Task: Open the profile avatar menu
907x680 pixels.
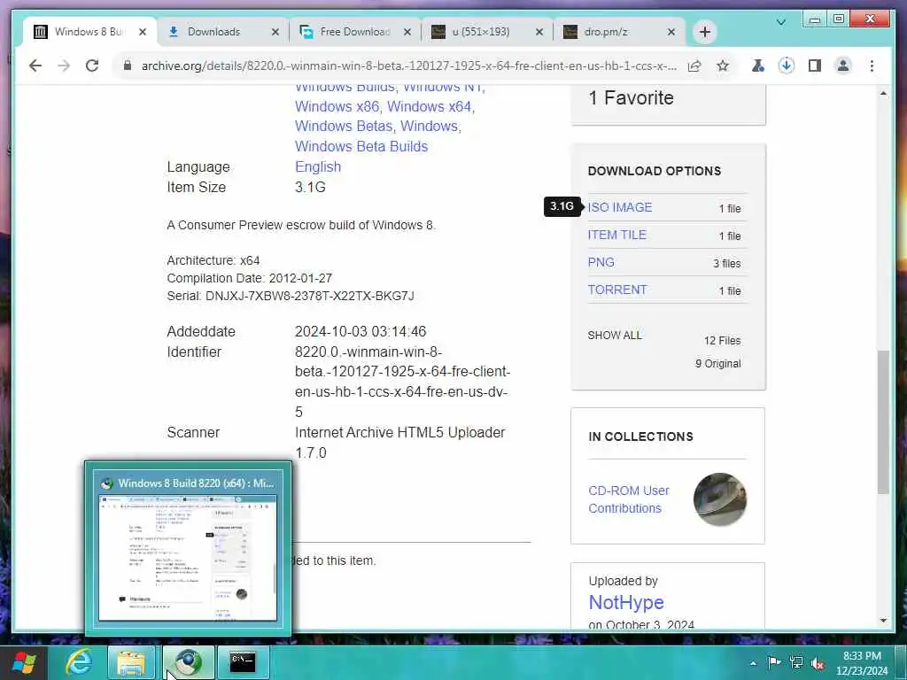Action: click(x=843, y=66)
